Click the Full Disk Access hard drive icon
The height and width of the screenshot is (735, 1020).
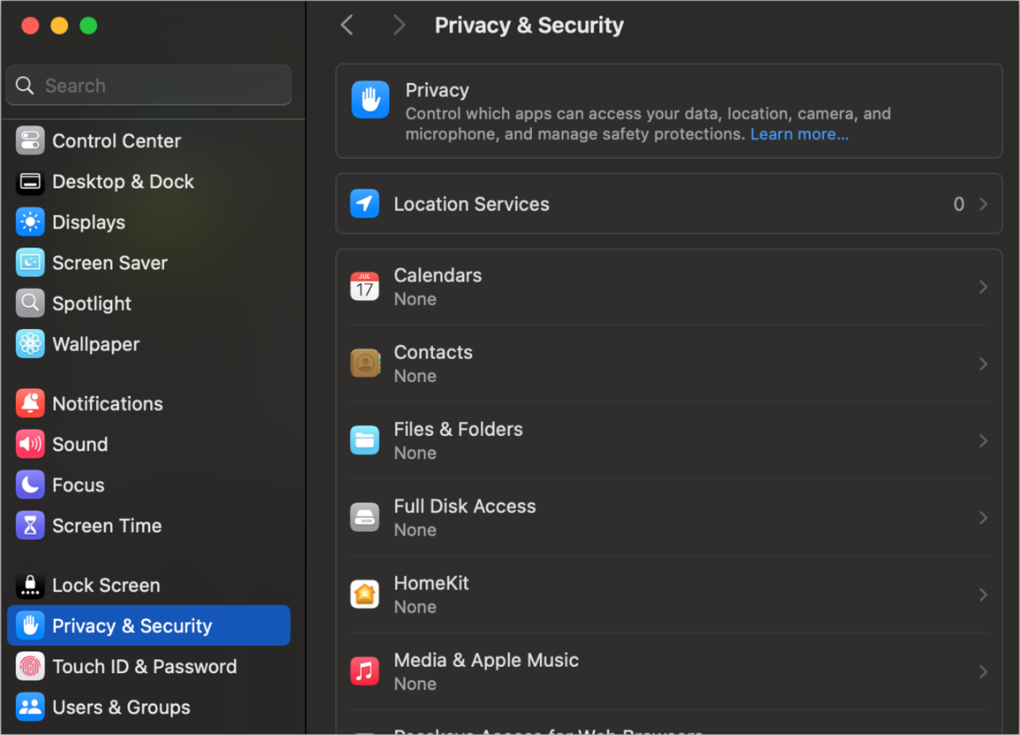365,517
